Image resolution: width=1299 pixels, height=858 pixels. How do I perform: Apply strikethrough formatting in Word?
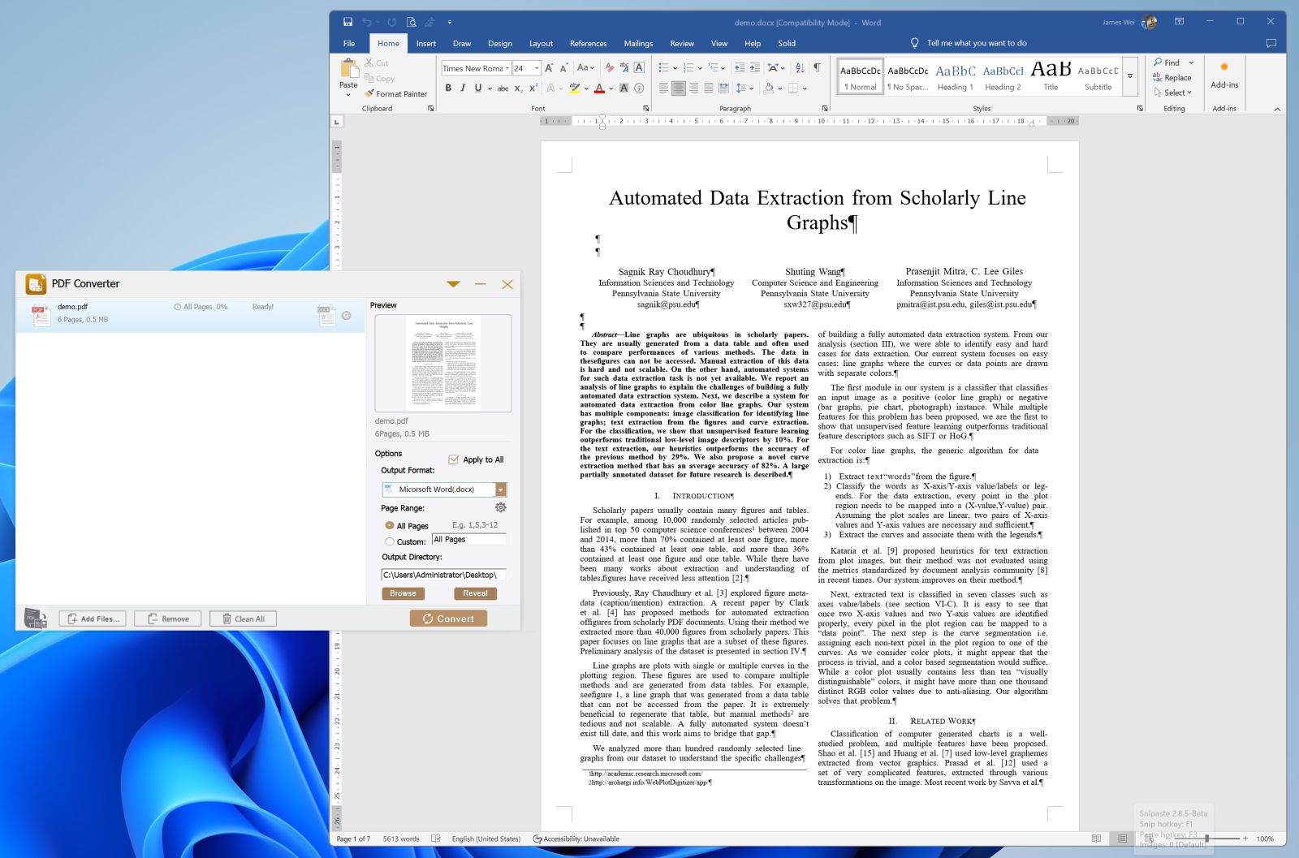(503, 88)
